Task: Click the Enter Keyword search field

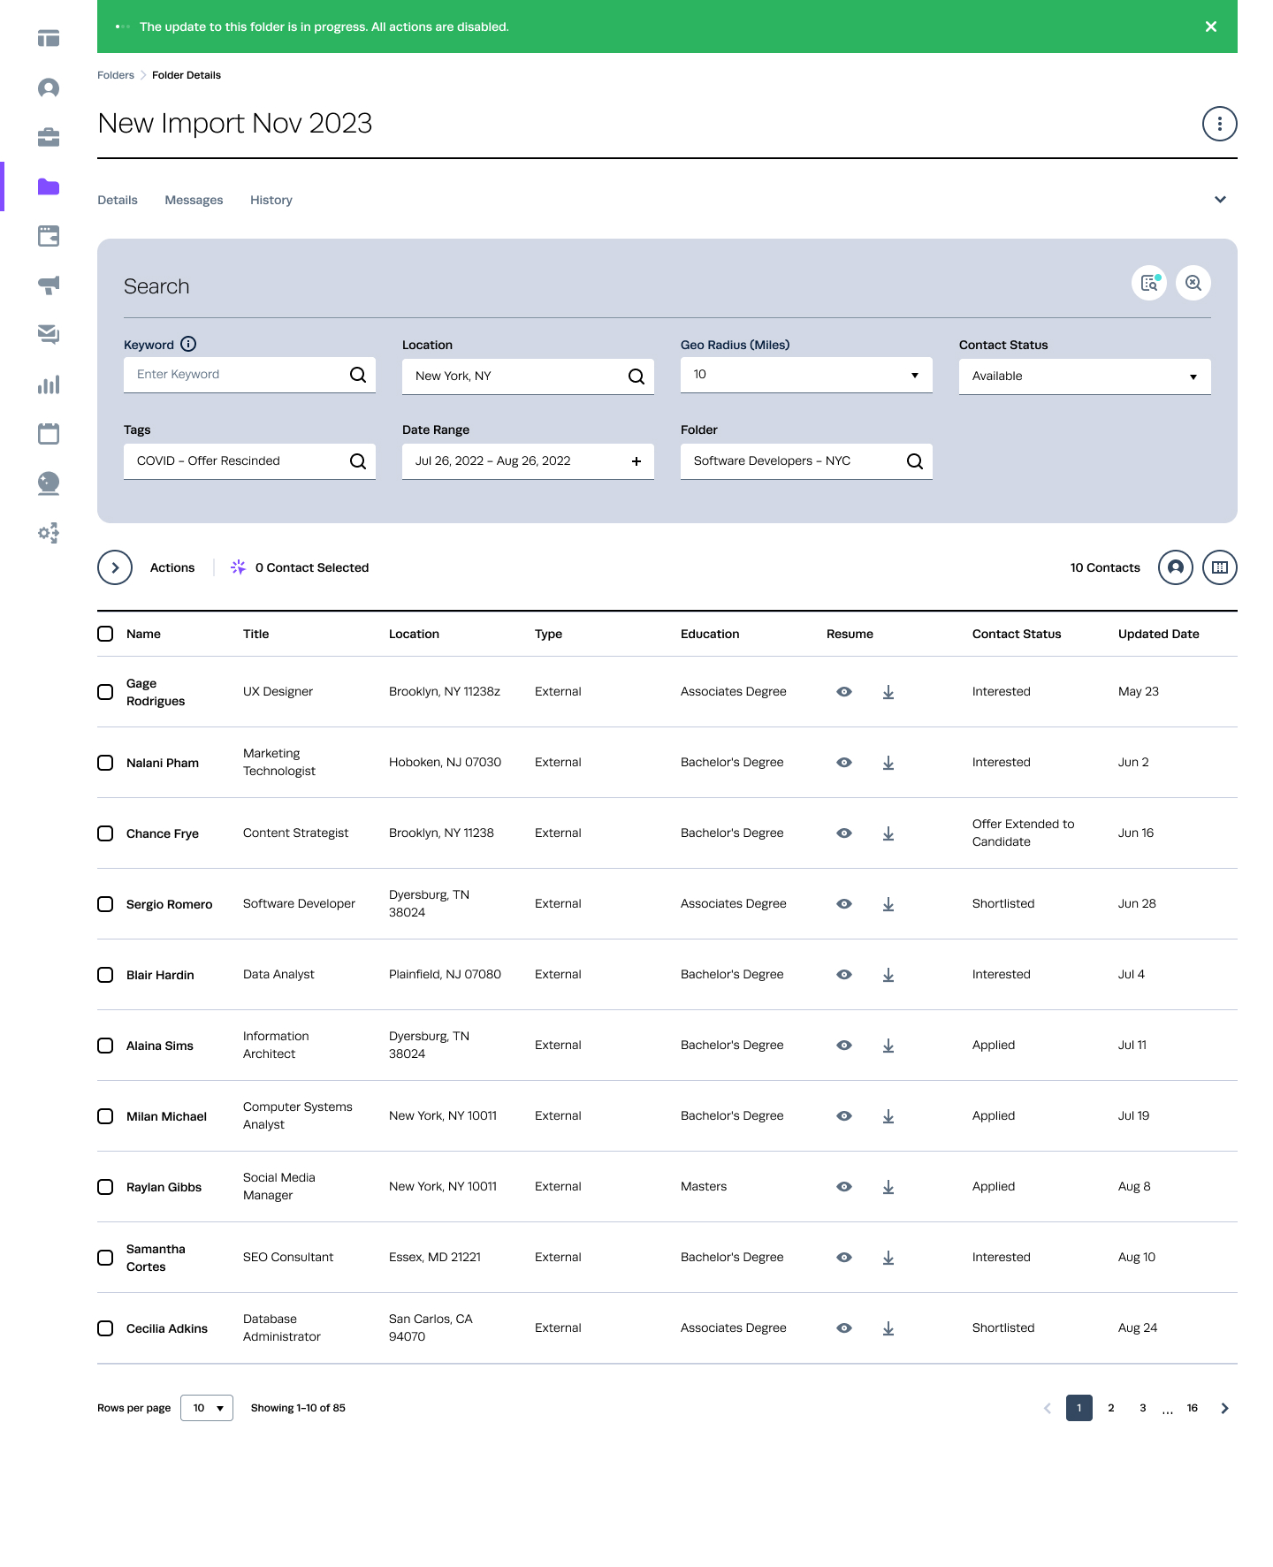Action: click(x=239, y=375)
